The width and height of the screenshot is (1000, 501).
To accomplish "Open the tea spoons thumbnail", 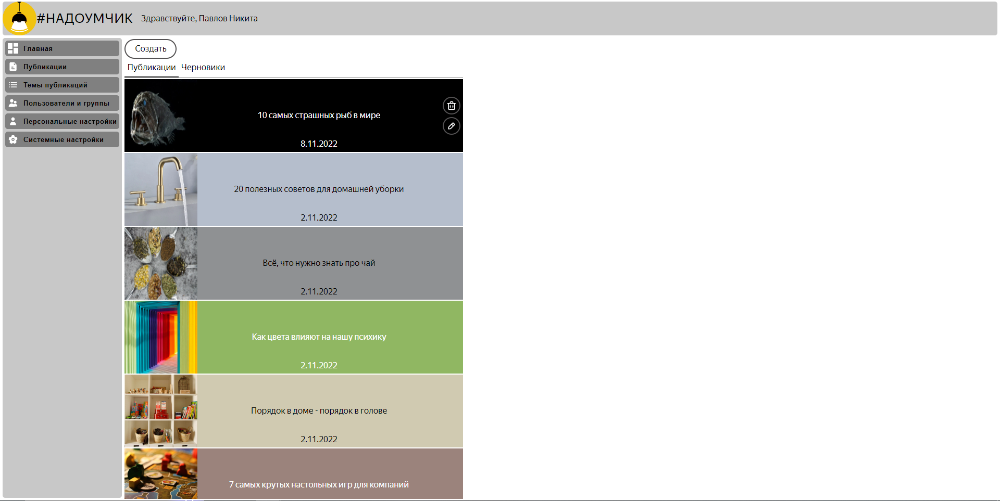I will point(161,263).
